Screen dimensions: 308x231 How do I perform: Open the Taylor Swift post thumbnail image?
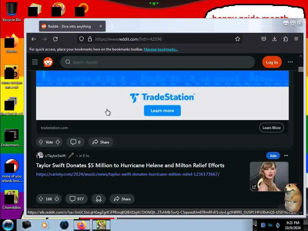tap(269, 176)
